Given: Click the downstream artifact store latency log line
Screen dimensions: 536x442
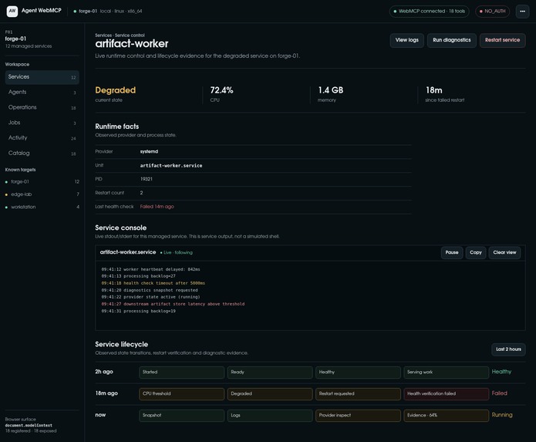Looking at the screenshot, I should click(173, 304).
